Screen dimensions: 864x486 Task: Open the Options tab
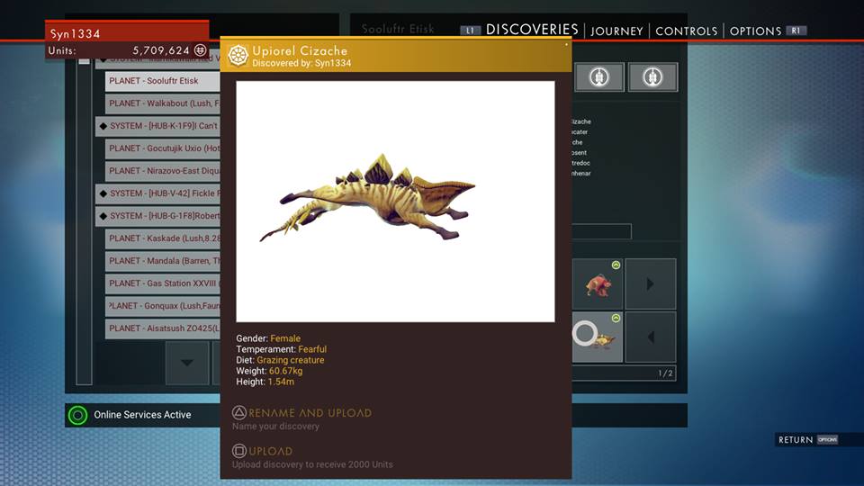click(755, 31)
